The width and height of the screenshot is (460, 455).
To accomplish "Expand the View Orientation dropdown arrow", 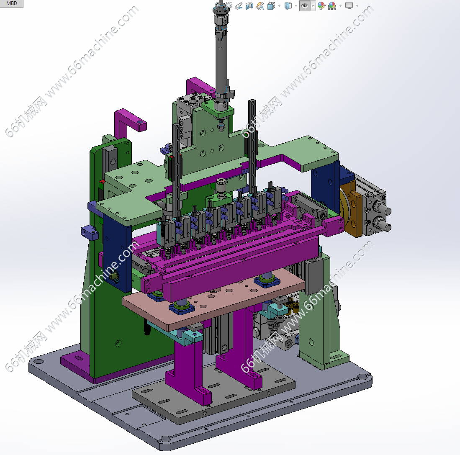I will click(279, 6).
